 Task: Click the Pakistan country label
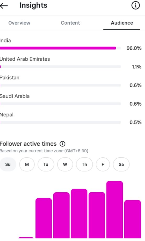pos(9,78)
